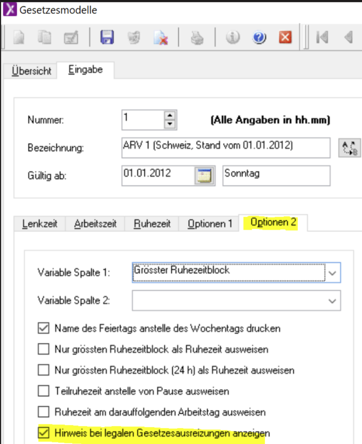
Task: Click translation icon beside Bezeichnung field
Action: click(x=349, y=148)
